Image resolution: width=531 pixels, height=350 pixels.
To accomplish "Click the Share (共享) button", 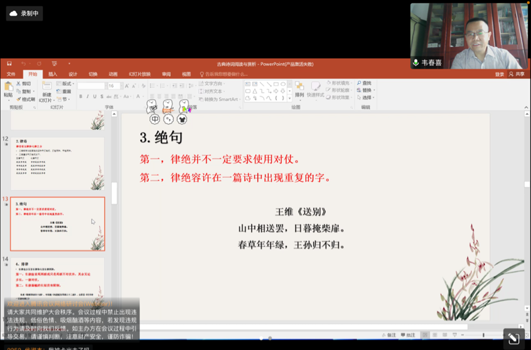I will tap(519, 74).
